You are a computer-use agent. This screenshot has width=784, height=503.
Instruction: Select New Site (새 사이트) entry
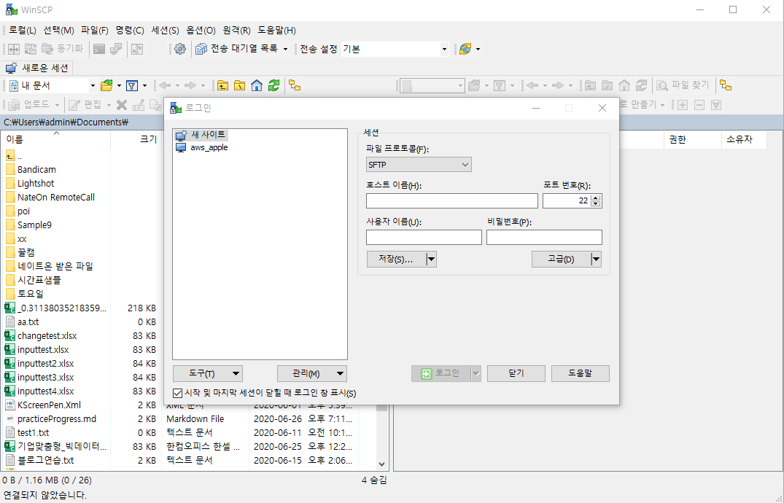pos(201,135)
